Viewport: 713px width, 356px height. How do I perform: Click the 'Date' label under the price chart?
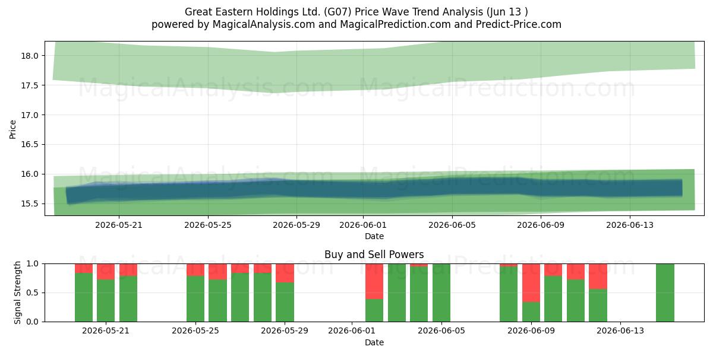(374, 236)
